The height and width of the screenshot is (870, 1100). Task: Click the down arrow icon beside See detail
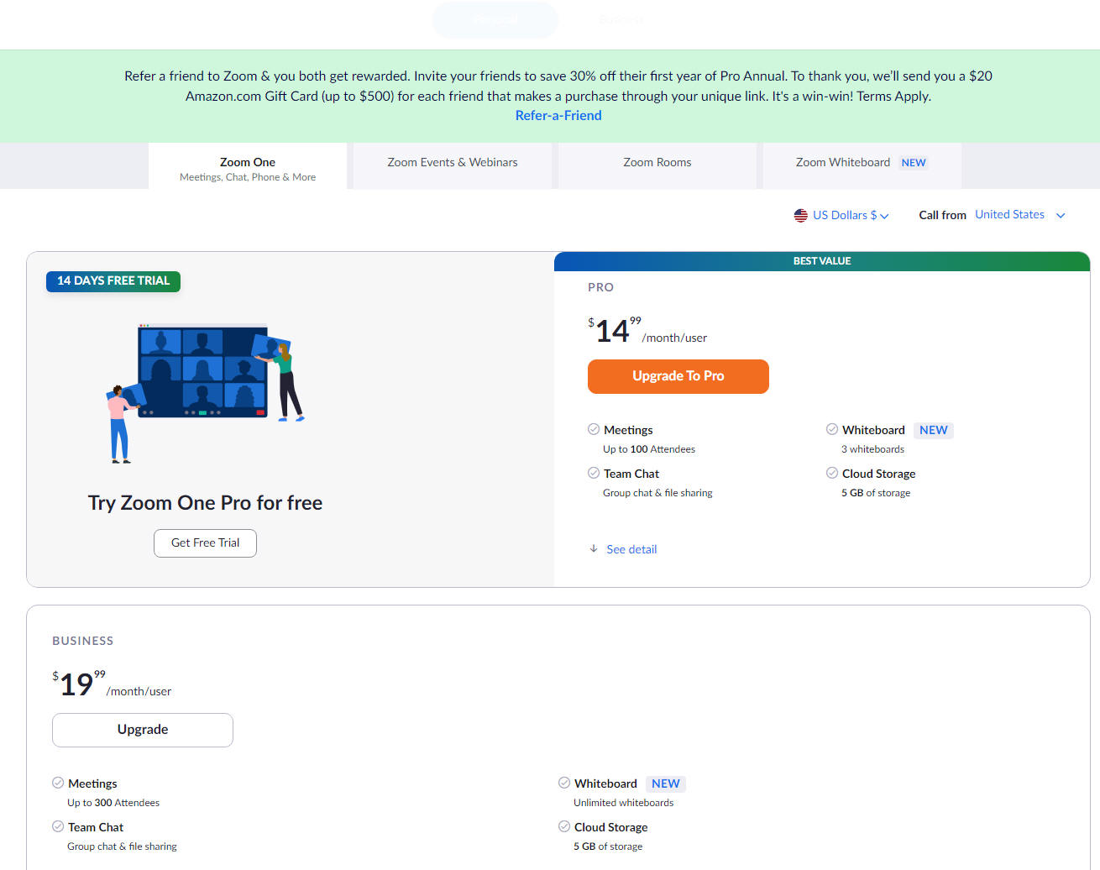(594, 548)
